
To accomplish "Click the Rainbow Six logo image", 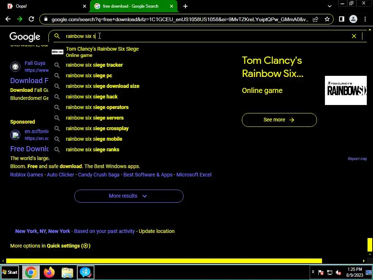I will tap(346, 90).
